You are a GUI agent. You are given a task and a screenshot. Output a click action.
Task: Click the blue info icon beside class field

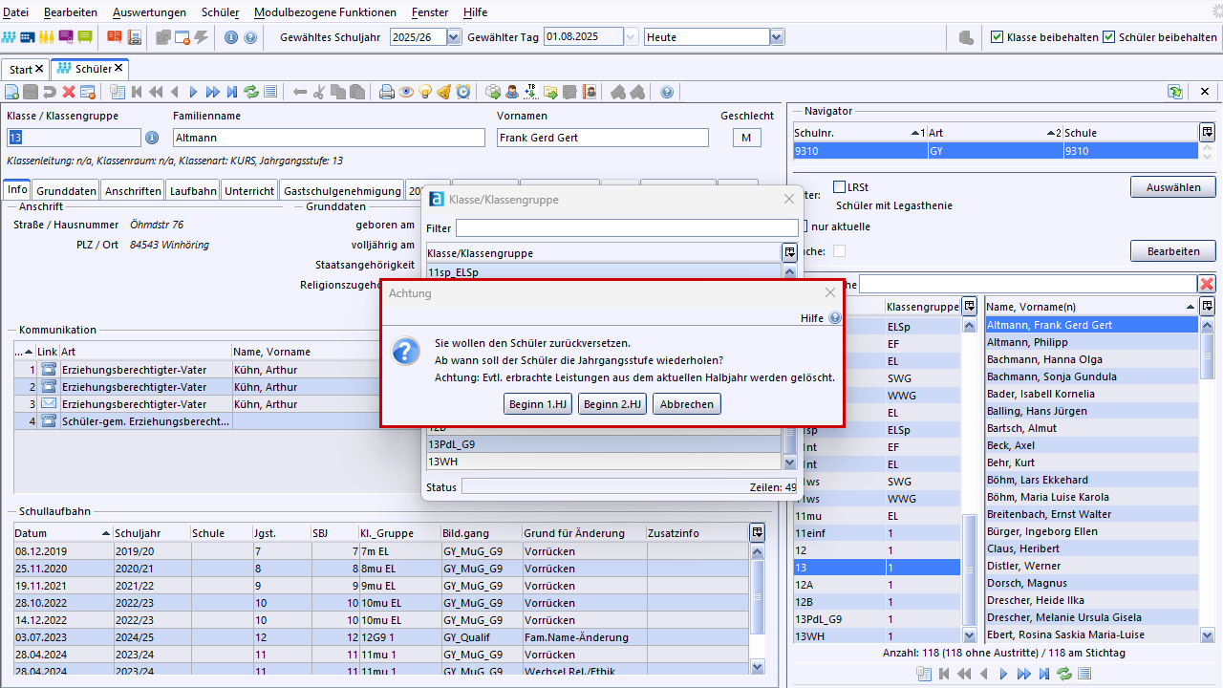151,138
